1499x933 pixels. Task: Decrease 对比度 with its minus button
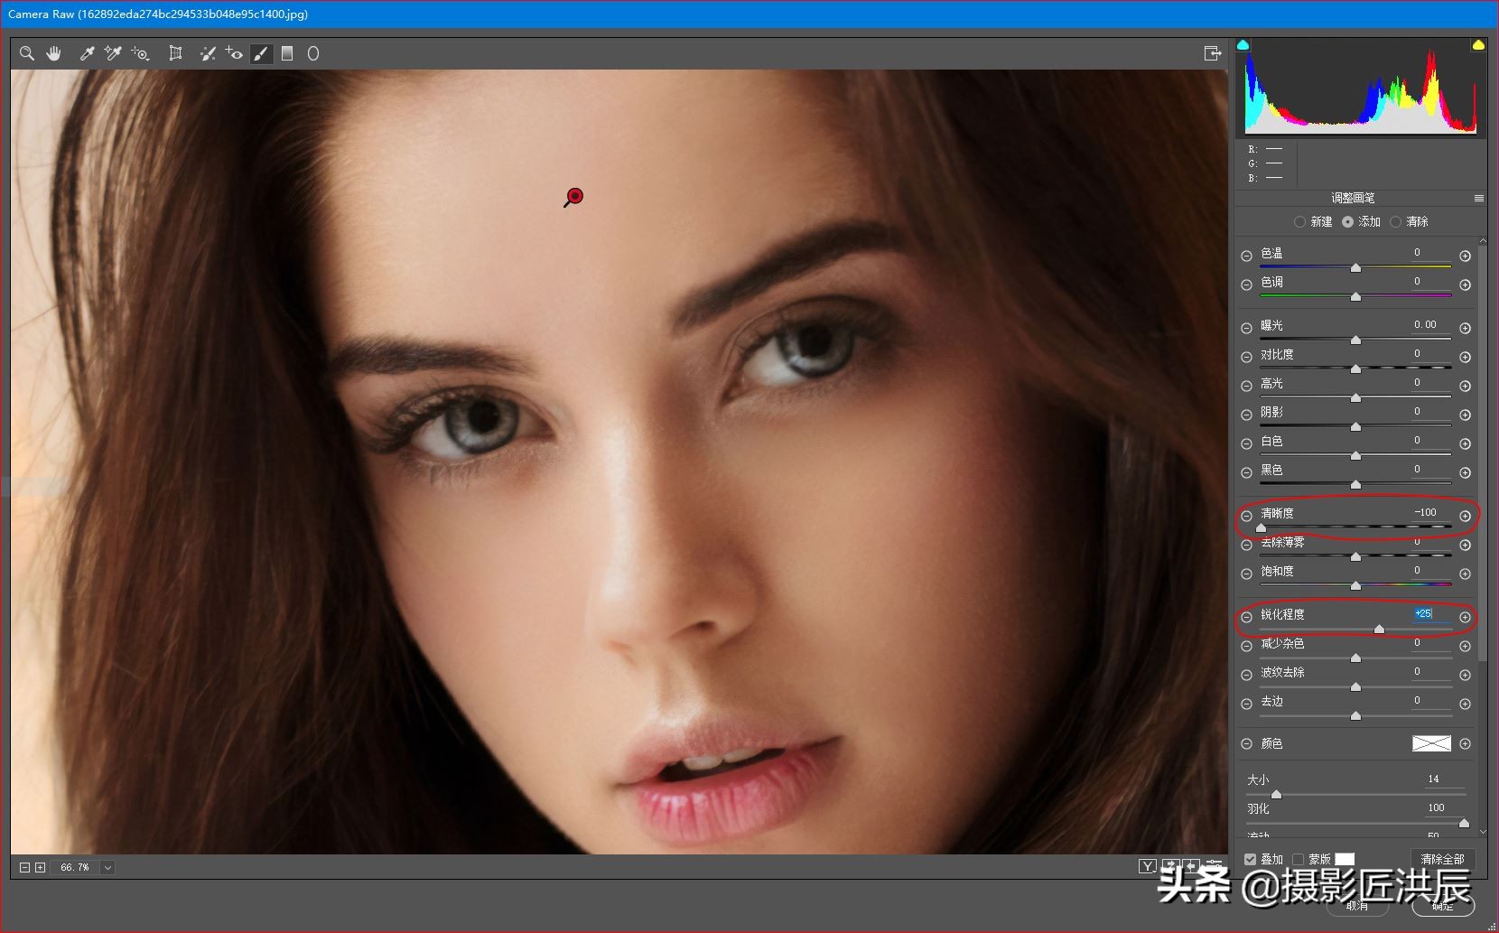[1246, 357]
